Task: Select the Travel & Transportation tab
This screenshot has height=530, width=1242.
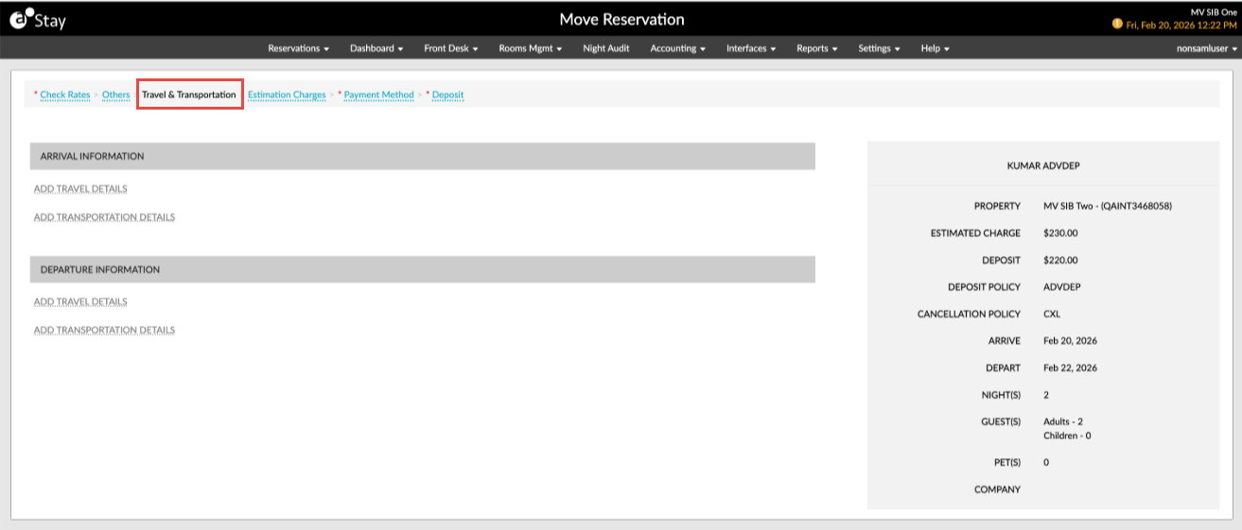Action: [x=189, y=94]
